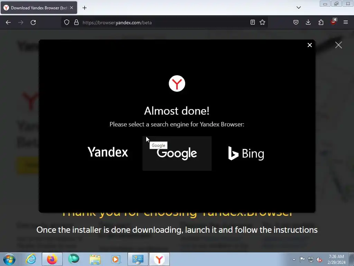Click the URL address bar

pyautogui.click(x=164, y=23)
